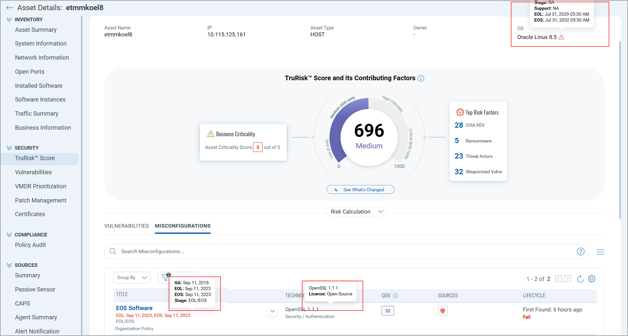This screenshot has width=628, height=336.
Task: Open the EOS Software misconfiguration link
Action: pyautogui.click(x=134, y=308)
